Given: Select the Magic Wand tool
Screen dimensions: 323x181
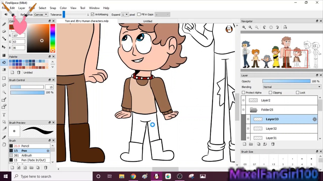Looking at the screenshot, I should [x=4, y=93].
